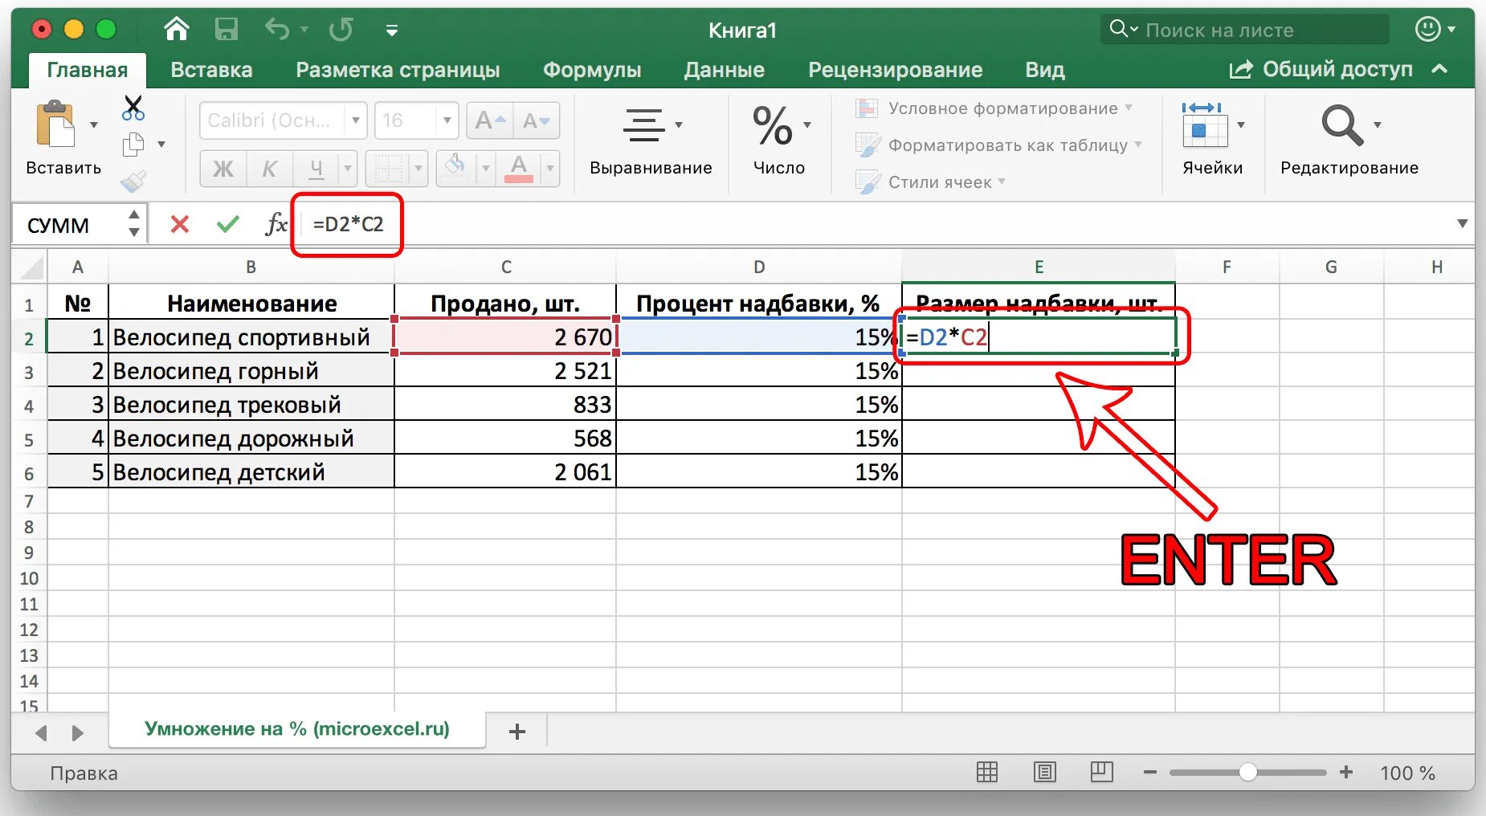This screenshot has width=1486, height=816.
Task: Click the cell borders icon
Action: click(389, 169)
